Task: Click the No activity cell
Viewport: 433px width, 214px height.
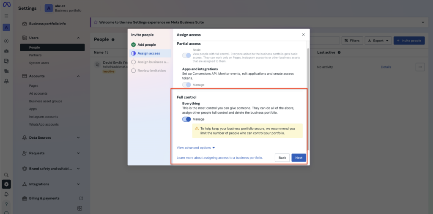Action: [x=325, y=67]
